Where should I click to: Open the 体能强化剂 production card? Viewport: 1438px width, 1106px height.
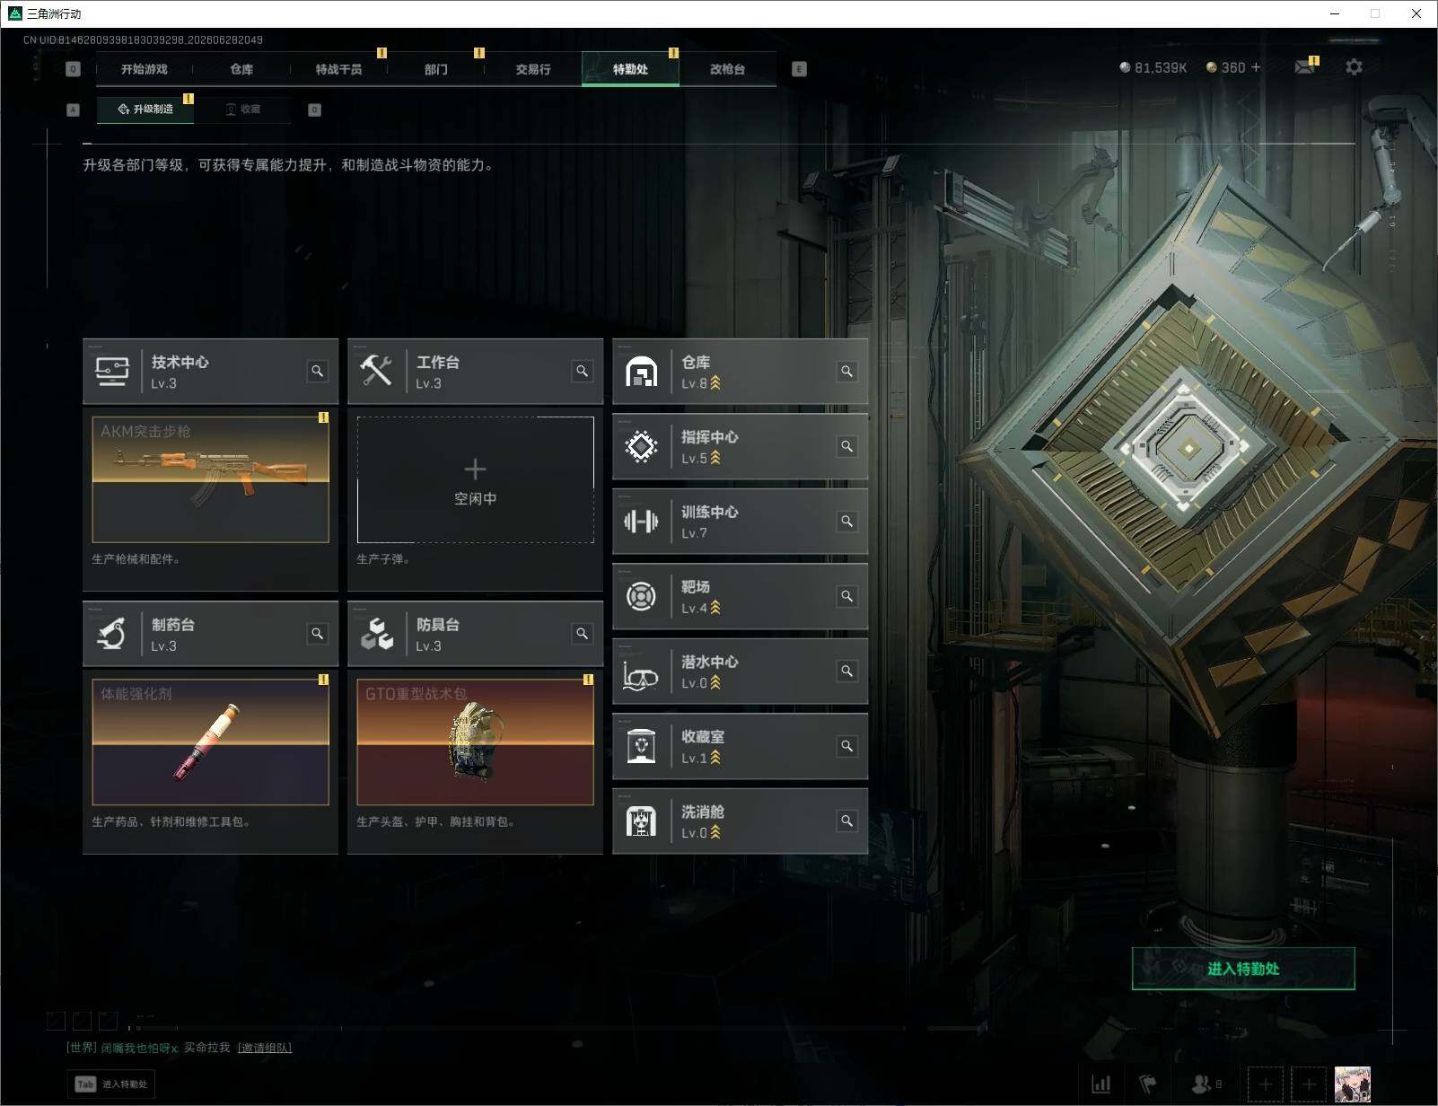click(210, 742)
